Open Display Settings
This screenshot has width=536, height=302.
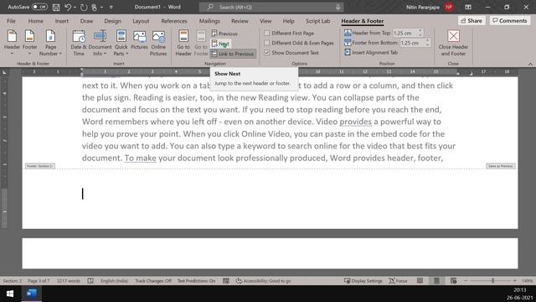click(363, 281)
